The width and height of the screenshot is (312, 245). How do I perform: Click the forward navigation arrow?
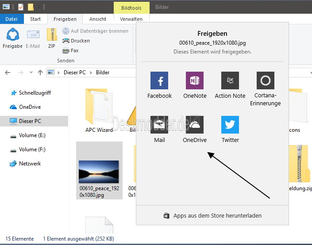click(20, 73)
